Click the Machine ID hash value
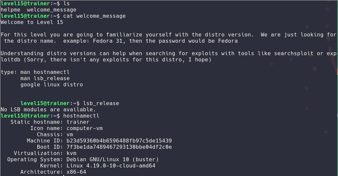The image size is (338, 176). (119, 141)
